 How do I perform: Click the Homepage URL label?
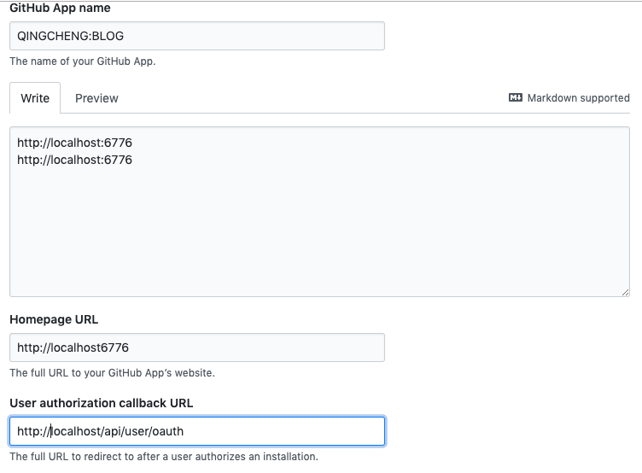[54, 319]
